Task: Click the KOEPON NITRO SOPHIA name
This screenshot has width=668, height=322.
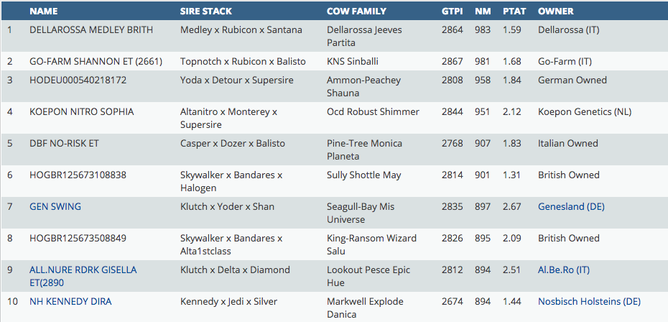Action: 81,112
